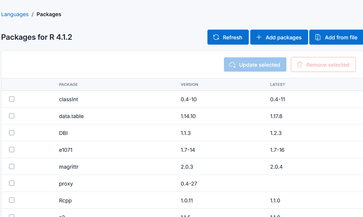Enable the DBI package checkbox
Viewport: 363px width, 217px height.
11,133
